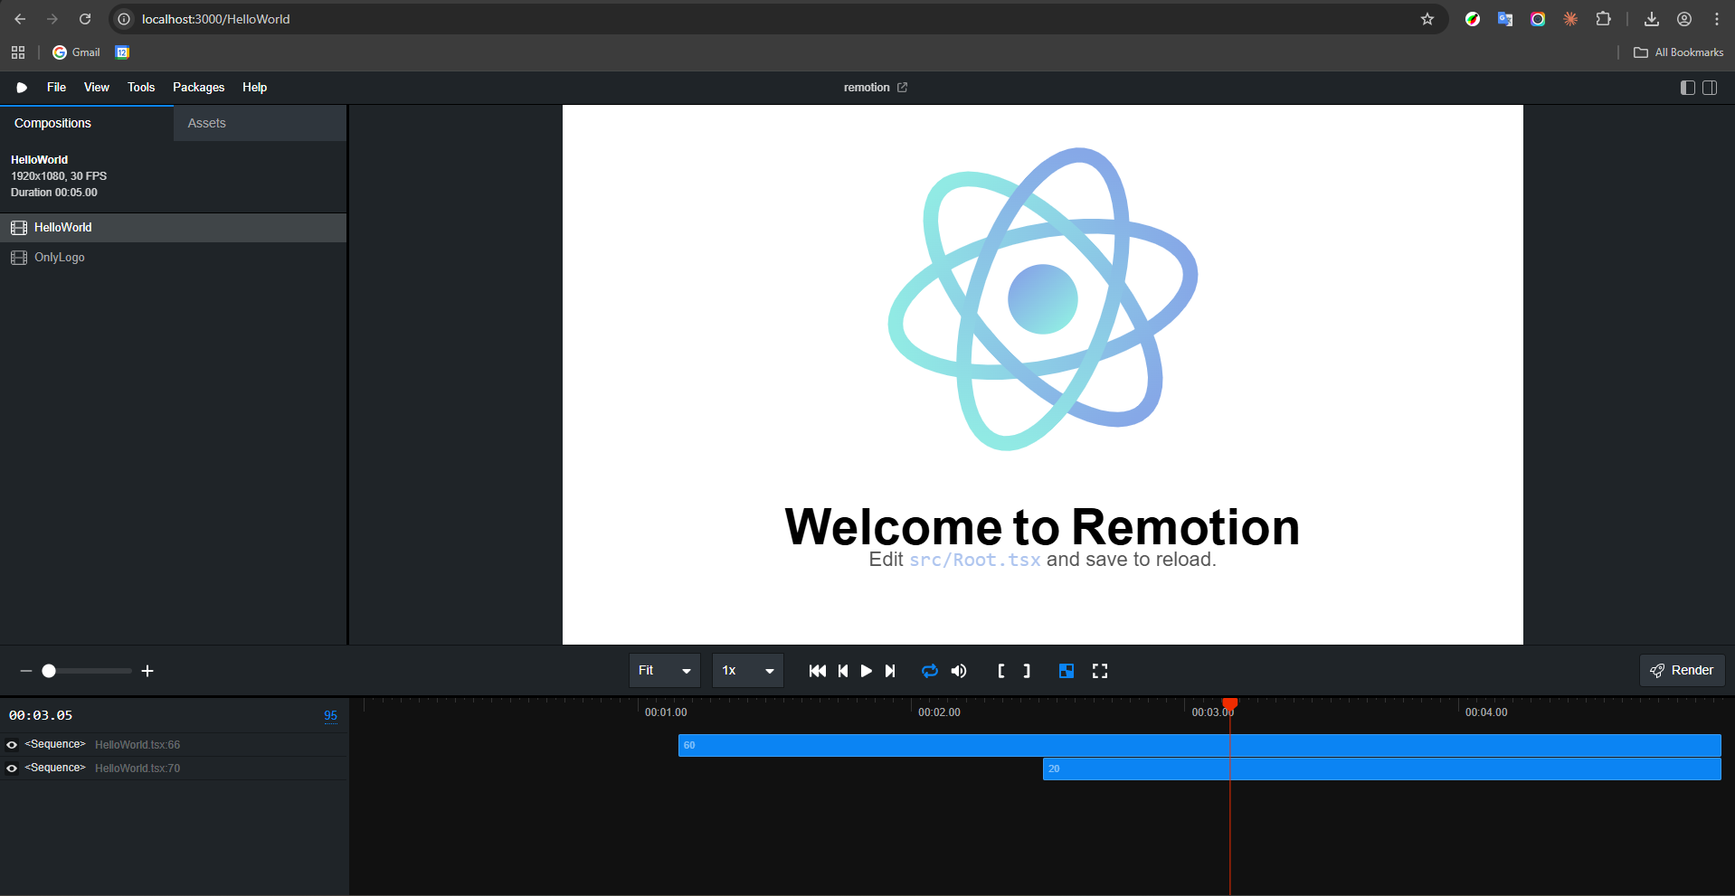
Task: Step forward one frame
Action: [890, 671]
